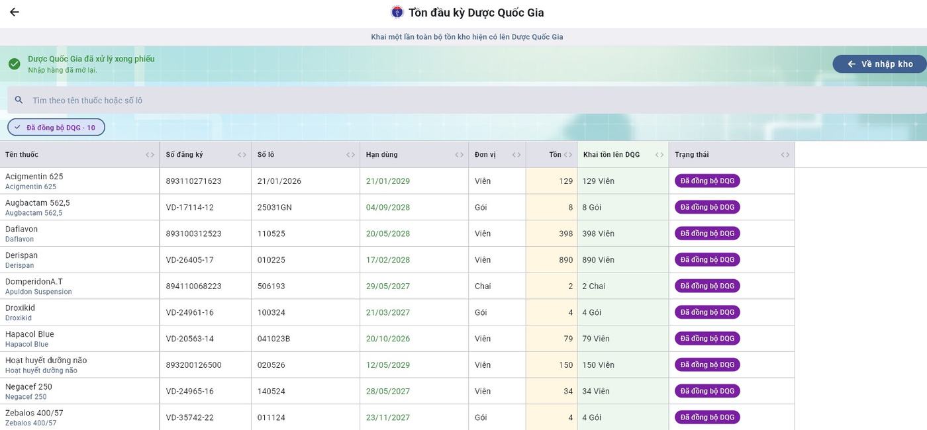Toggle the 'Đã đồng bộ DQG · 10' filter chip
Image resolution: width=927 pixels, height=430 pixels.
tap(56, 127)
